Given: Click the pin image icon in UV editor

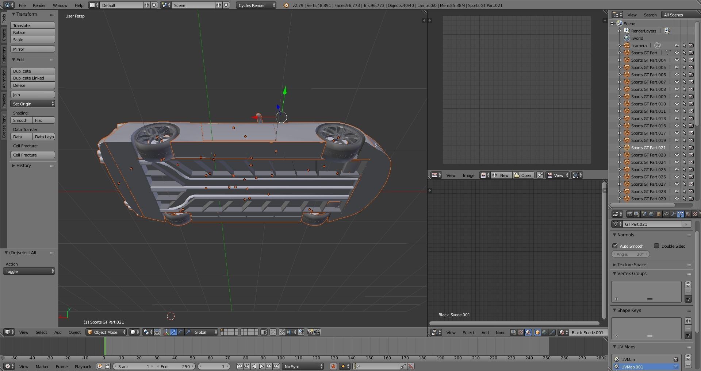Looking at the screenshot, I should coord(540,175).
